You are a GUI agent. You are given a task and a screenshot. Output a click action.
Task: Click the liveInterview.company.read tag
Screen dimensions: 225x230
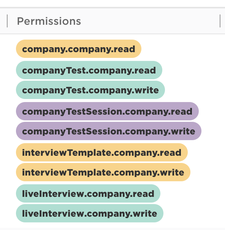pyautogui.click(x=88, y=193)
